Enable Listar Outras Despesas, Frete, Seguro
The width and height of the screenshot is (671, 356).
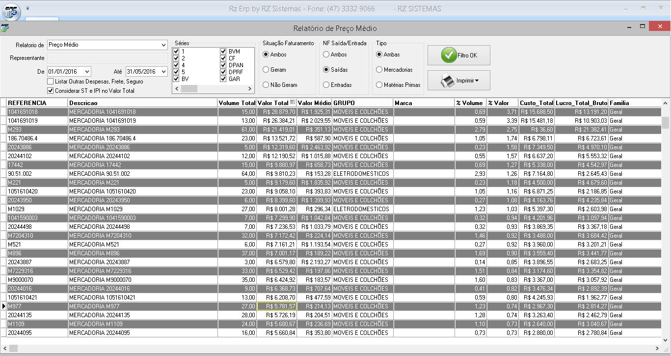coord(51,82)
